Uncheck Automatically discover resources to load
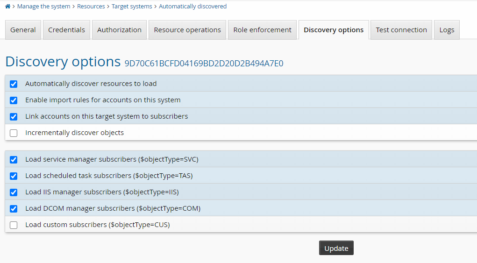This screenshot has width=477, height=263. point(14,84)
